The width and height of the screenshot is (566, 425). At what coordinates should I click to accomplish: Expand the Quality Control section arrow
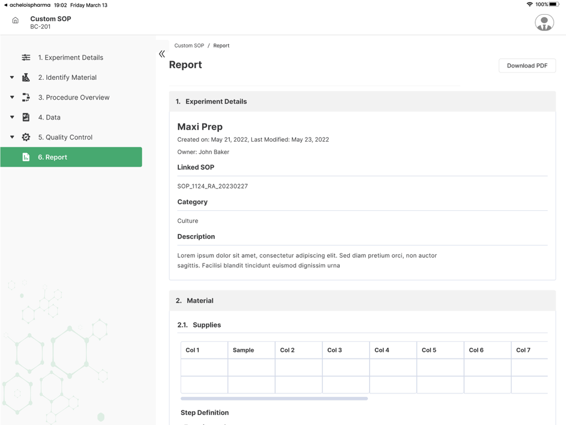[12, 137]
